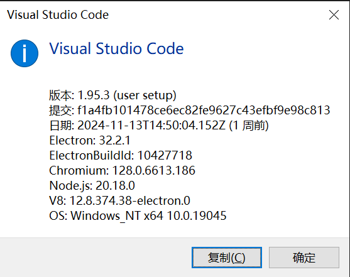Select the 版本 1.95.3 version line

point(112,95)
